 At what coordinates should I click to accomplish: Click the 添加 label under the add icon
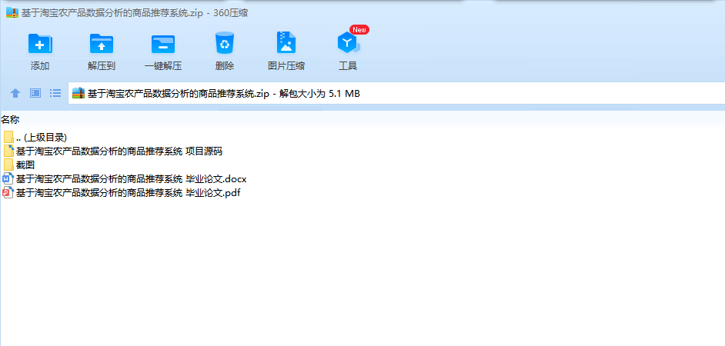point(40,66)
